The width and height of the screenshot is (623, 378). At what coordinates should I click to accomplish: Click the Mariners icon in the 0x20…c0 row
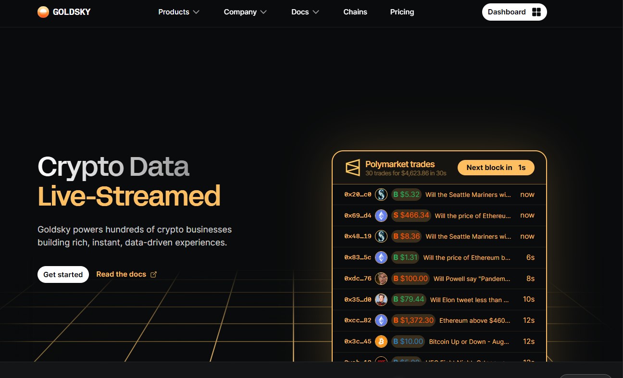pyautogui.click(x=381, y=195)
